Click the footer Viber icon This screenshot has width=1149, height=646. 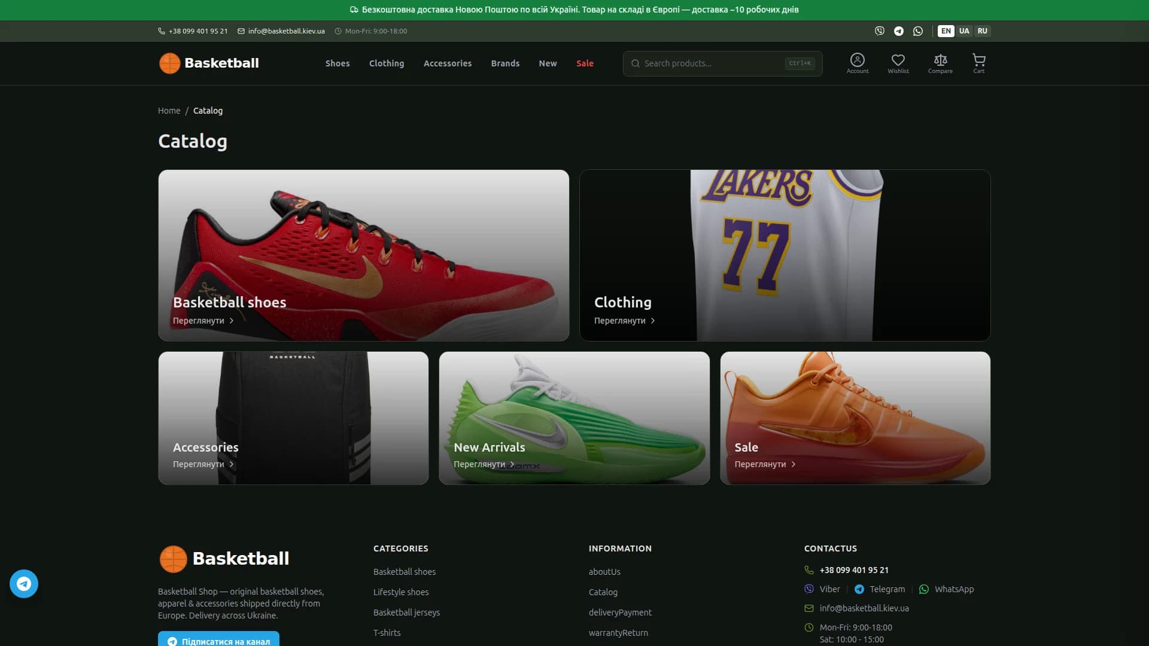point(809,589)
